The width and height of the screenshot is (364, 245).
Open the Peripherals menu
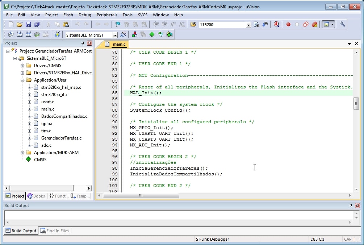click(107, 15)
